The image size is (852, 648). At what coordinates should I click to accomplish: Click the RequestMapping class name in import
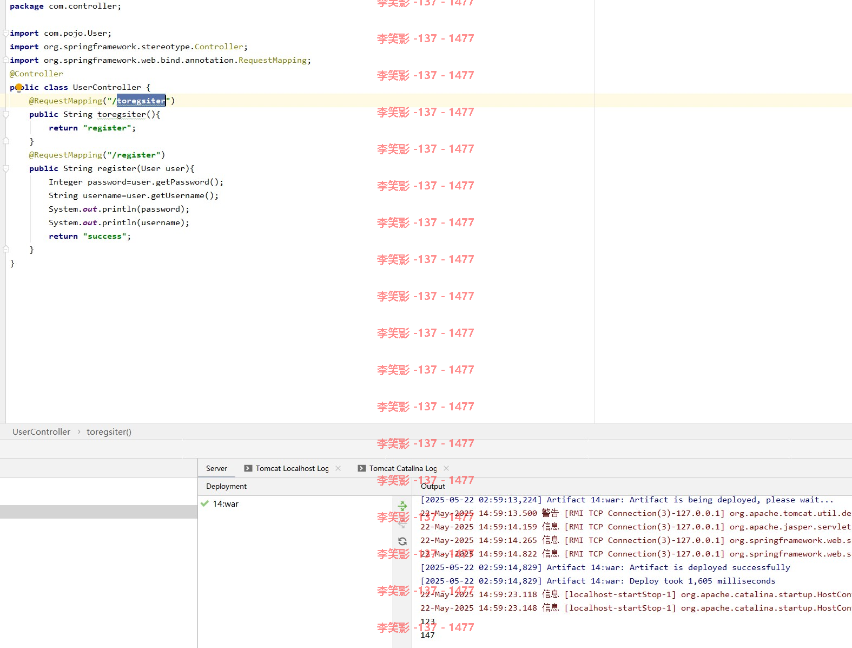(x=273, y=60)
